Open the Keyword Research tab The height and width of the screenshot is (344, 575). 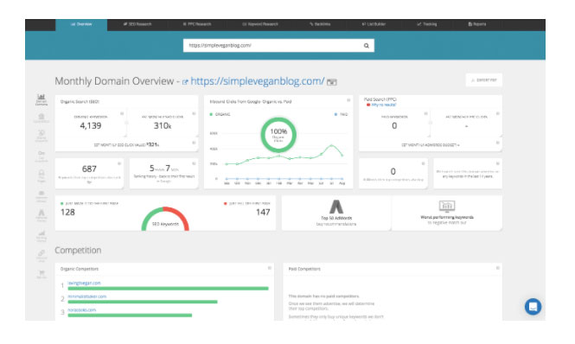point(260,24)
